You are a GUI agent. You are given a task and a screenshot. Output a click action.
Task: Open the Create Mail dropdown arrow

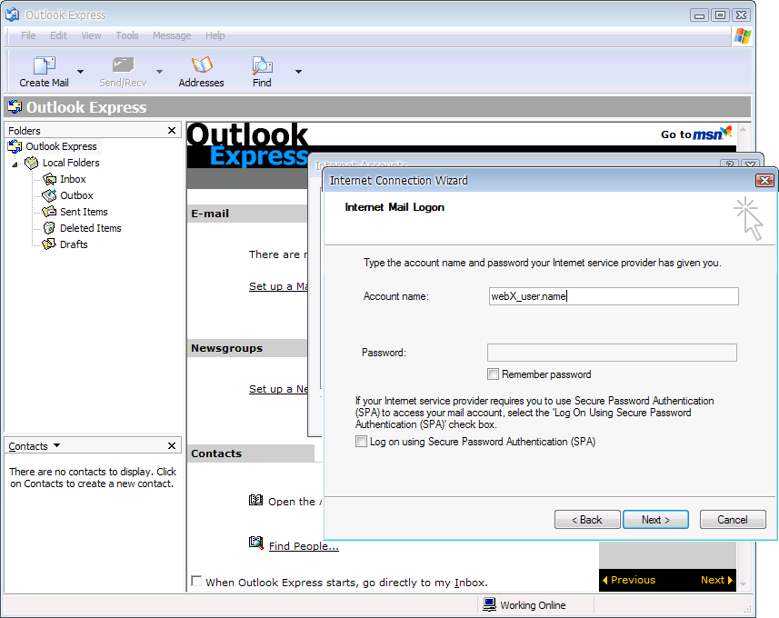[80, 72]
